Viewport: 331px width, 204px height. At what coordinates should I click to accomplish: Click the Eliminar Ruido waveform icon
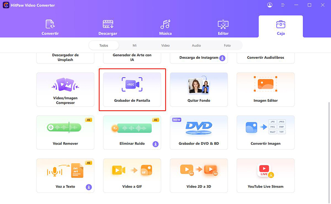point(132,128)
